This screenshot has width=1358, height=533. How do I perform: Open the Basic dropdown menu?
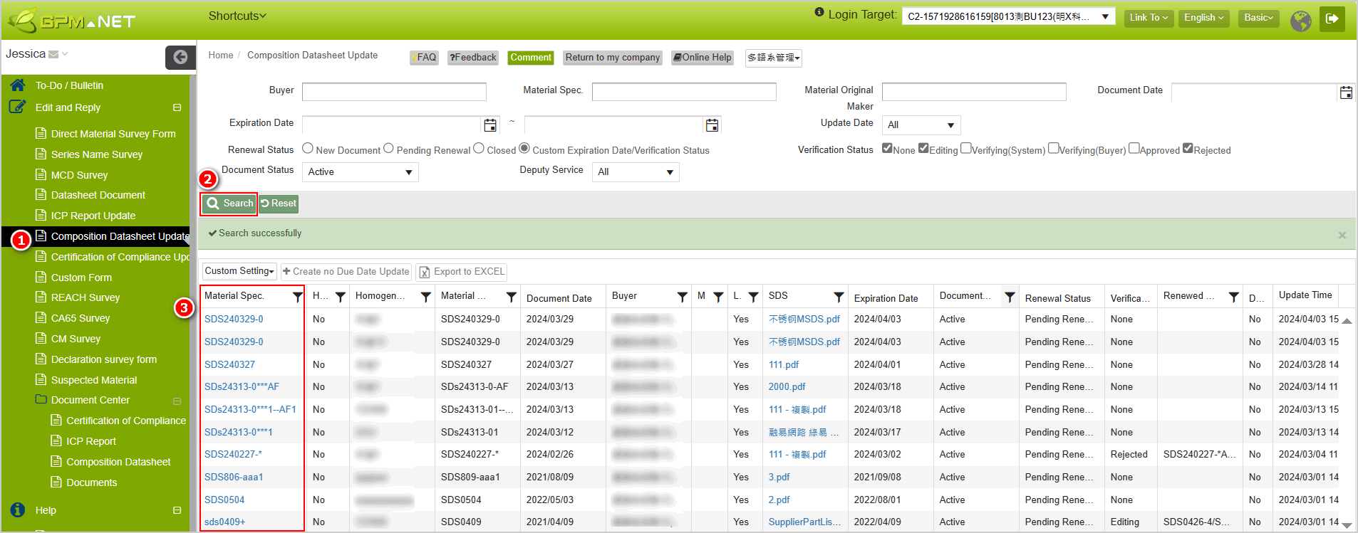pyautogui.click(x=1258, y=18)
